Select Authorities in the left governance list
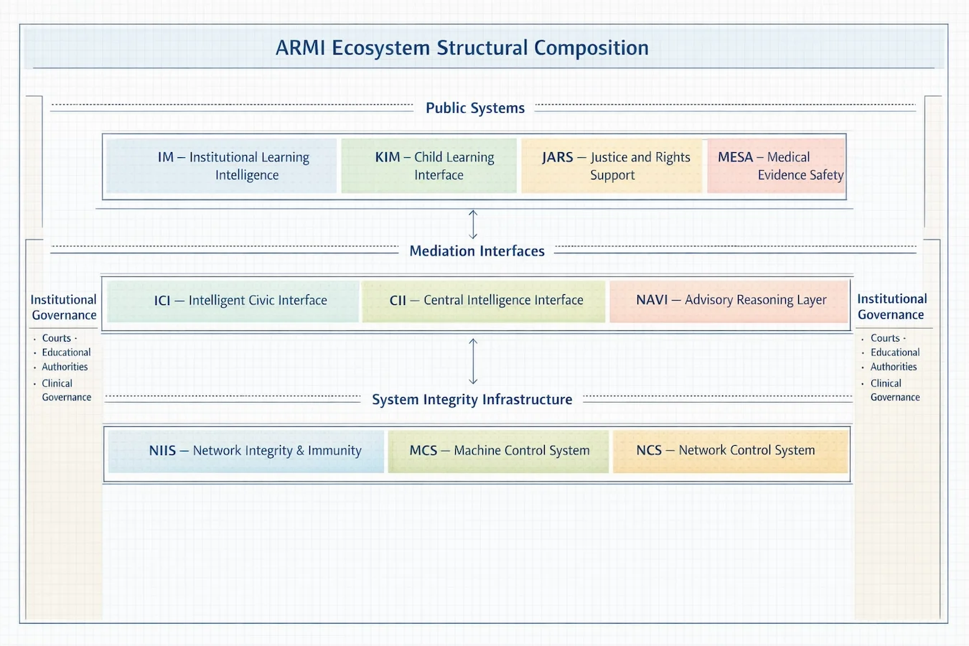The image size is (969, 646). (65, 367)
